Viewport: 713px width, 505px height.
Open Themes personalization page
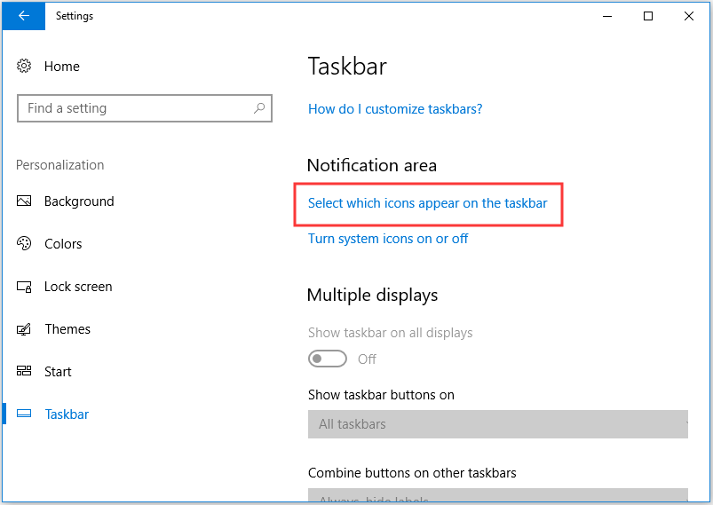tap(67, 329)
